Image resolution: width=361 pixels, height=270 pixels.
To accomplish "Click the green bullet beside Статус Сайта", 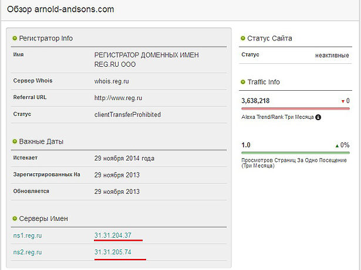I will pos(243,39).
